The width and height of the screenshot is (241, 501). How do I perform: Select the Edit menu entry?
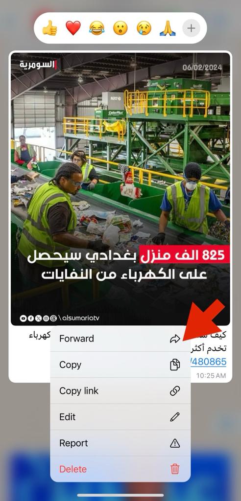coord(120,417)
